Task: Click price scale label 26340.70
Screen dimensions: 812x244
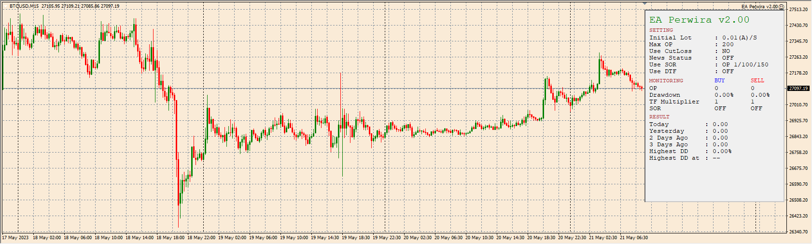Action: (798, 232)
